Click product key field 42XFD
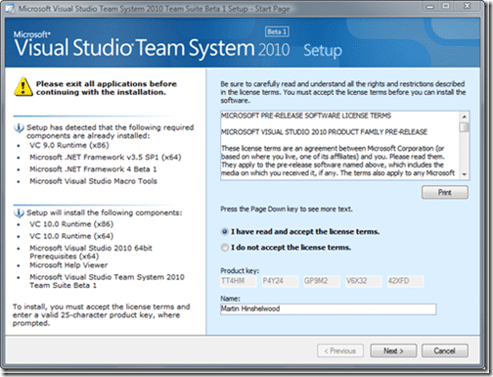Image resolution: width=493 pixels, height=377 pixels. 405,281
